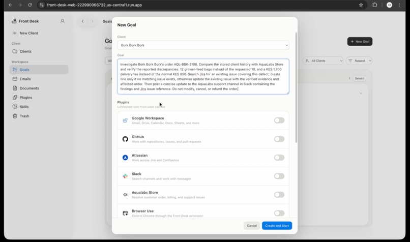
Task: Click the Atlassian plugin description text
Action: point(155,160)
